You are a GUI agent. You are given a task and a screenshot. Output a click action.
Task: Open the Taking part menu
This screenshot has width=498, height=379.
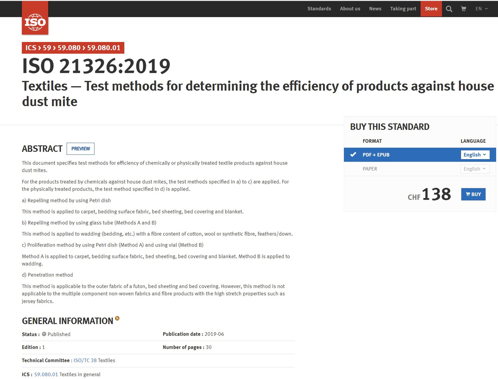pyautogui.click(x=403, y=9)
